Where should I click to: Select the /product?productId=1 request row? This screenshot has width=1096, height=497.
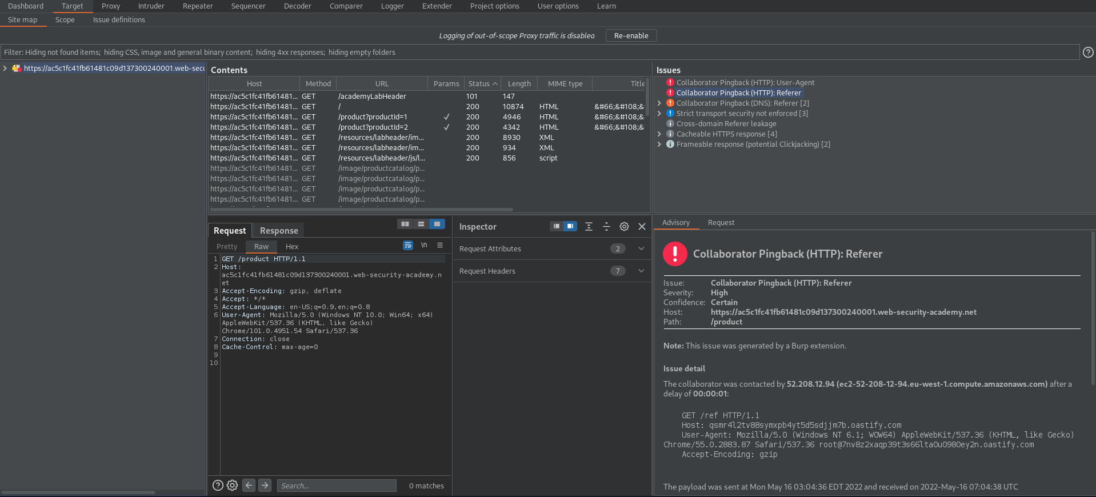427,117
